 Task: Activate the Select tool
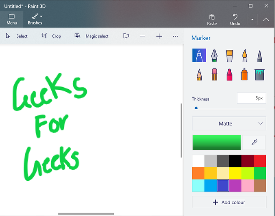[x=17, y=36]
